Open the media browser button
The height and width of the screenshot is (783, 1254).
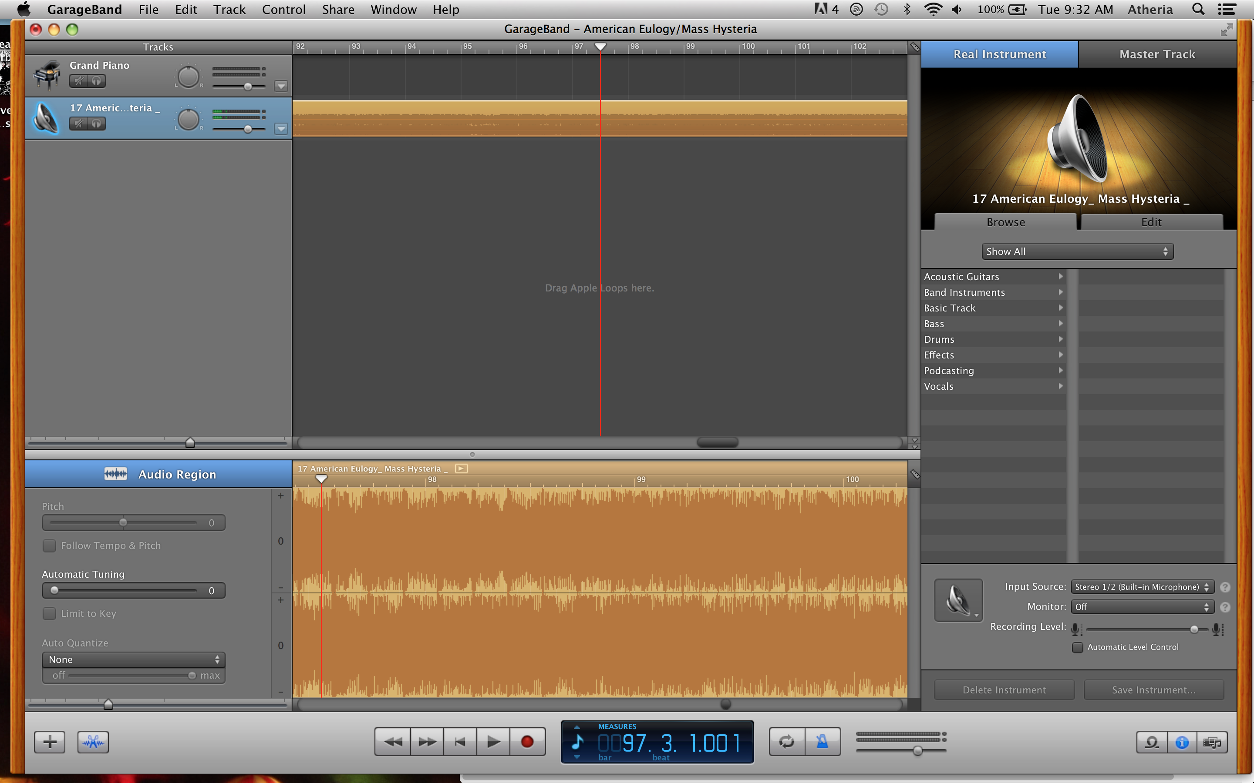pos(1212,743)
